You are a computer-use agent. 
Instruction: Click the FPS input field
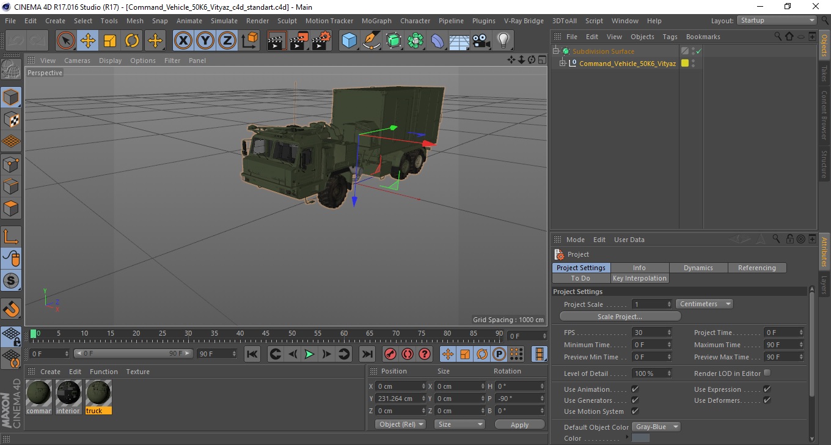click(651, 333)
